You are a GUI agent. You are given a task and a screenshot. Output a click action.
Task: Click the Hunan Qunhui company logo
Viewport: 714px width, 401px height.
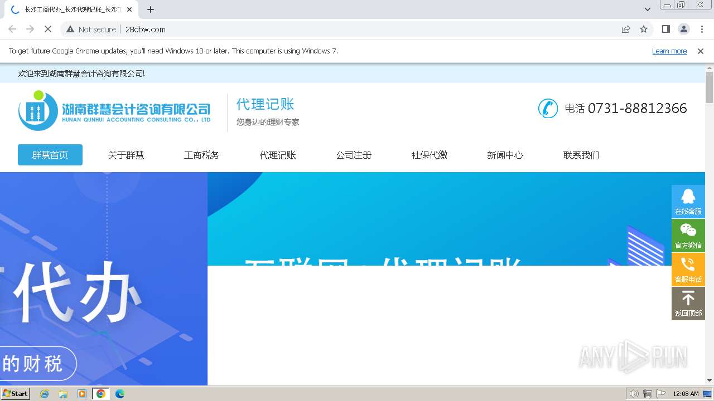click(114, 110)
